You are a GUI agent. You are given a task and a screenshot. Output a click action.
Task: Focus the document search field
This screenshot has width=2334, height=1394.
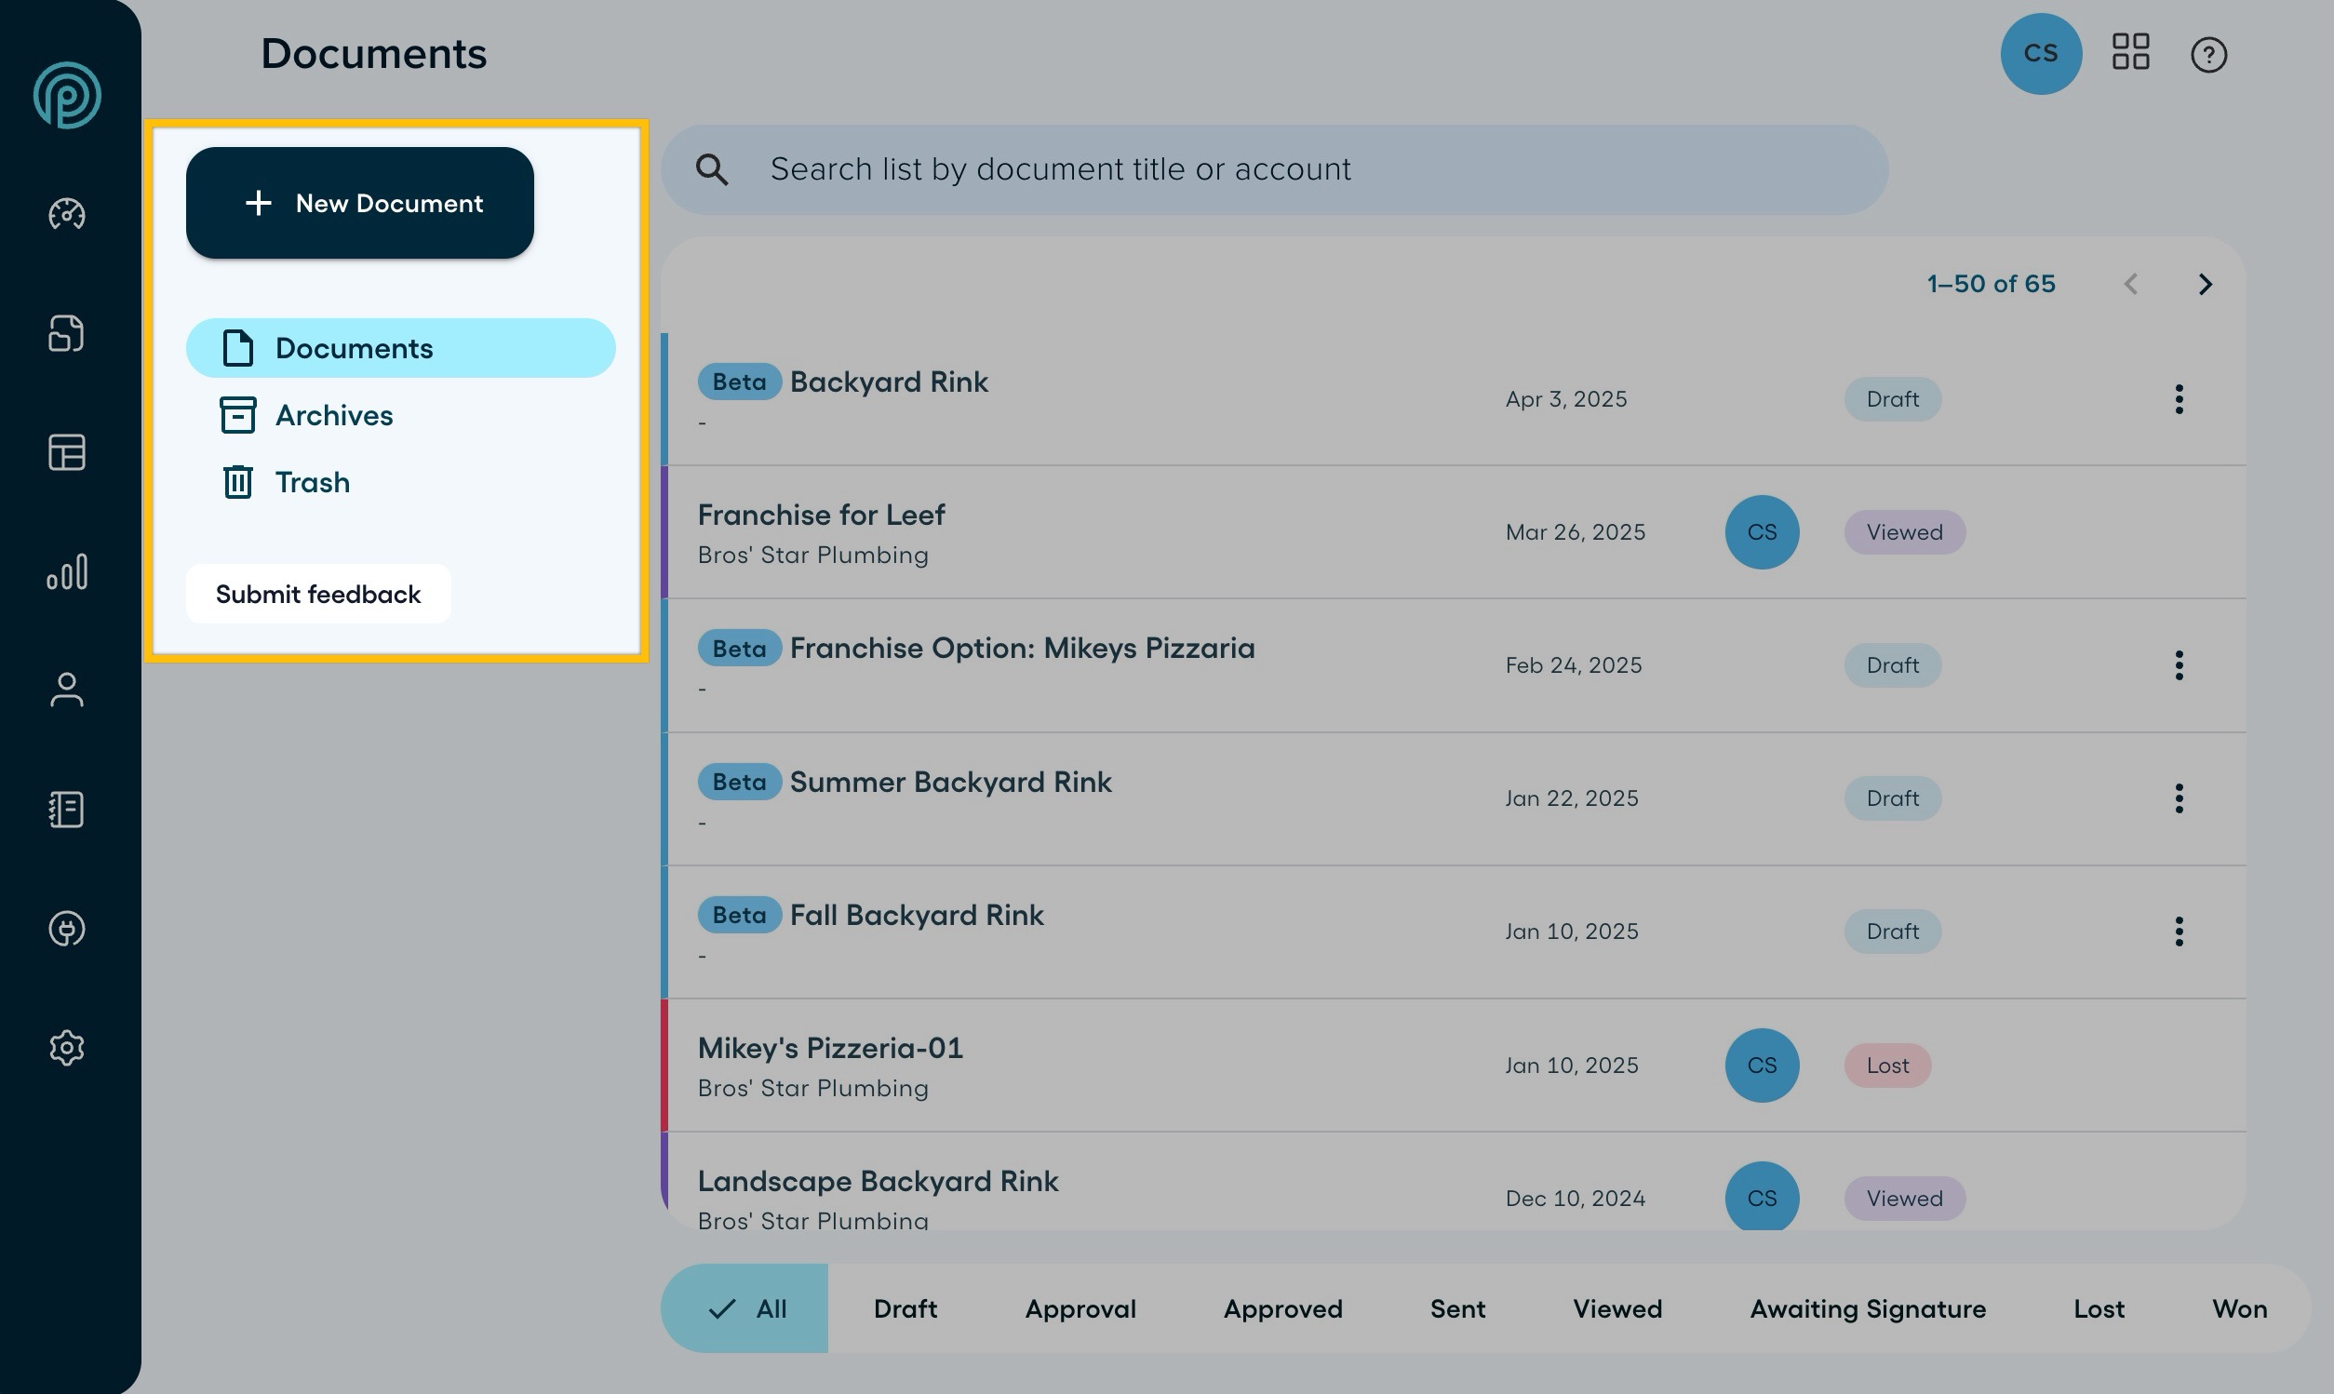click(x=1275, y=170)
